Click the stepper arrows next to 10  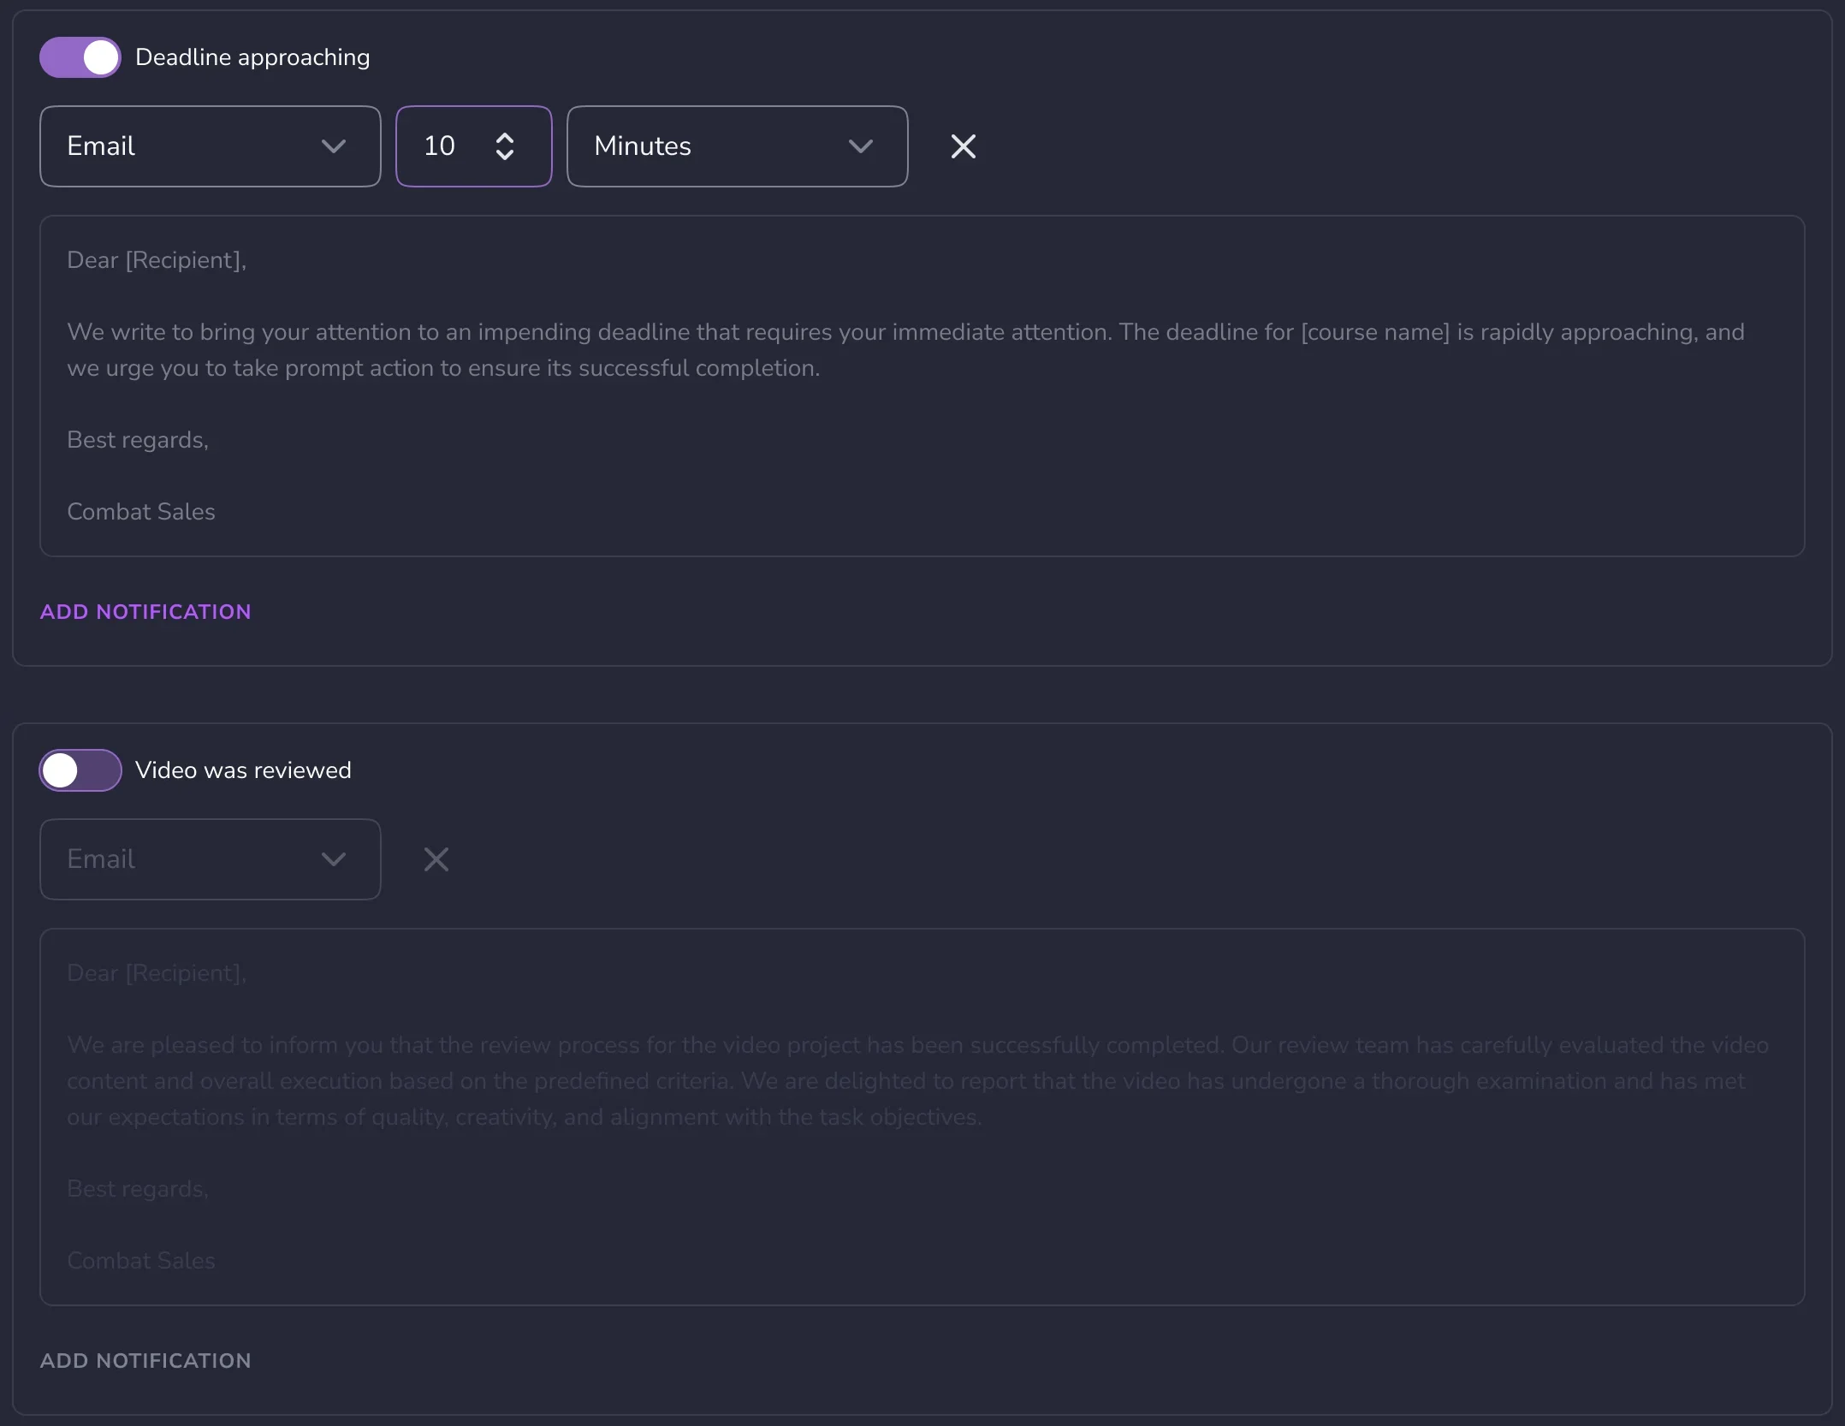tap(505, 146)
